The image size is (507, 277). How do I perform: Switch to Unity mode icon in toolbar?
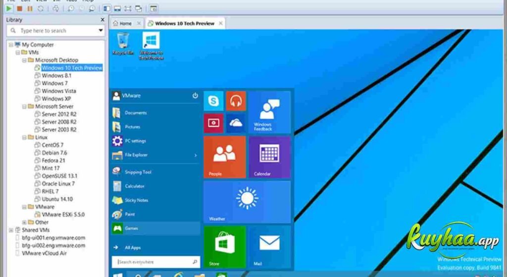(139, 9)
